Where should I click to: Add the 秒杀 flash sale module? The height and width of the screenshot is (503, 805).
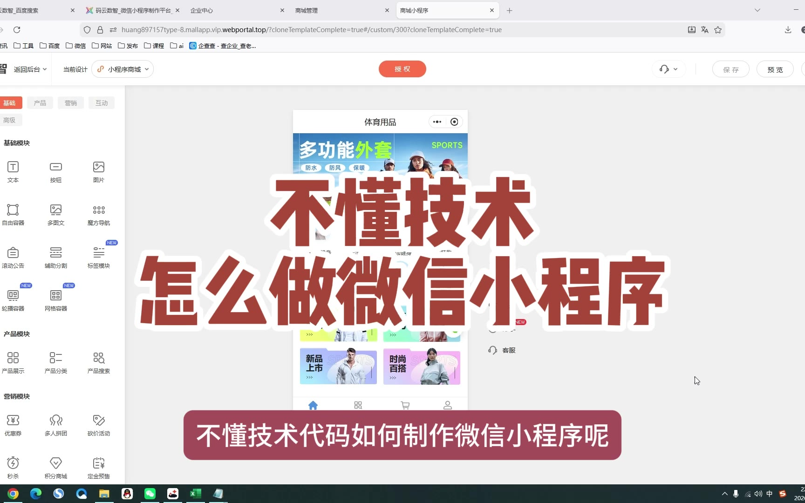pos(13,468)
